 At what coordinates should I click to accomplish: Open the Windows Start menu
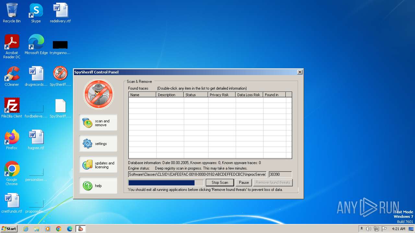click(x=9, y=229)
